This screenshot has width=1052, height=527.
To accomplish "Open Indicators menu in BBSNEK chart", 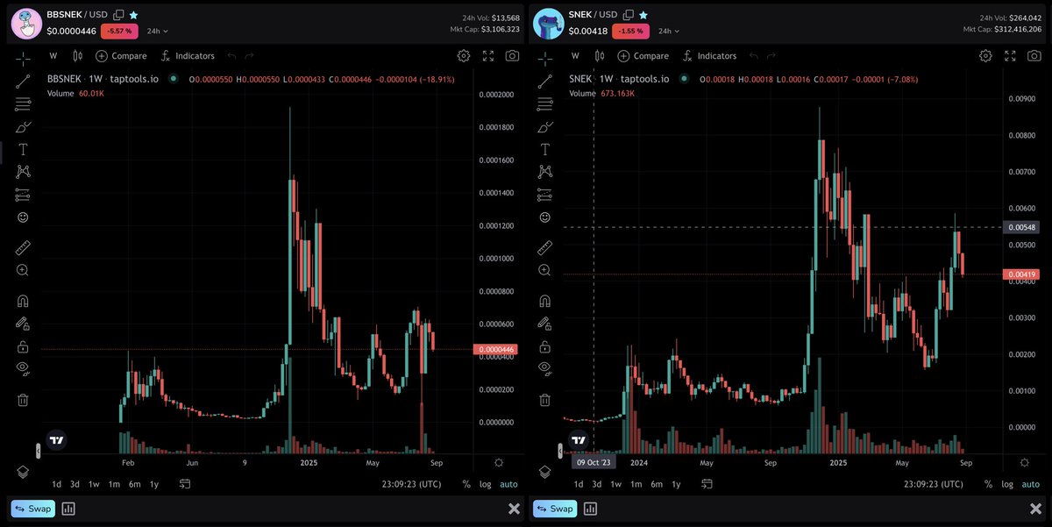I will point(187,55).
